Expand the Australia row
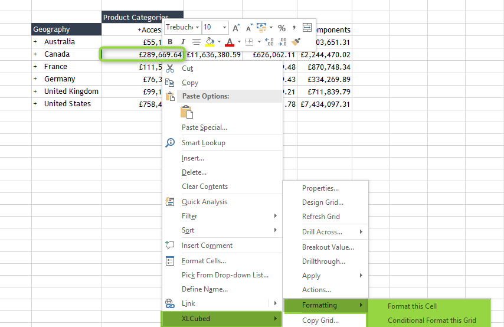 (x=35, y=42)
